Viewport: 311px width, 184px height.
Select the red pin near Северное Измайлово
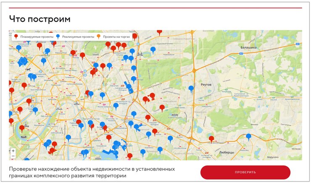(x=159, y=32)
